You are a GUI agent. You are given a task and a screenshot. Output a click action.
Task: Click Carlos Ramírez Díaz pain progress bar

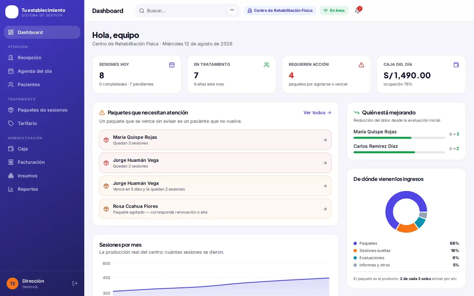click(399, 152)
